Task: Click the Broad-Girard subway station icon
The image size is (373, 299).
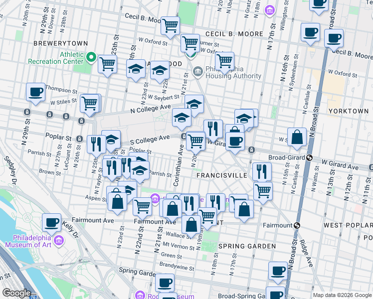Action: click(309, 157)
